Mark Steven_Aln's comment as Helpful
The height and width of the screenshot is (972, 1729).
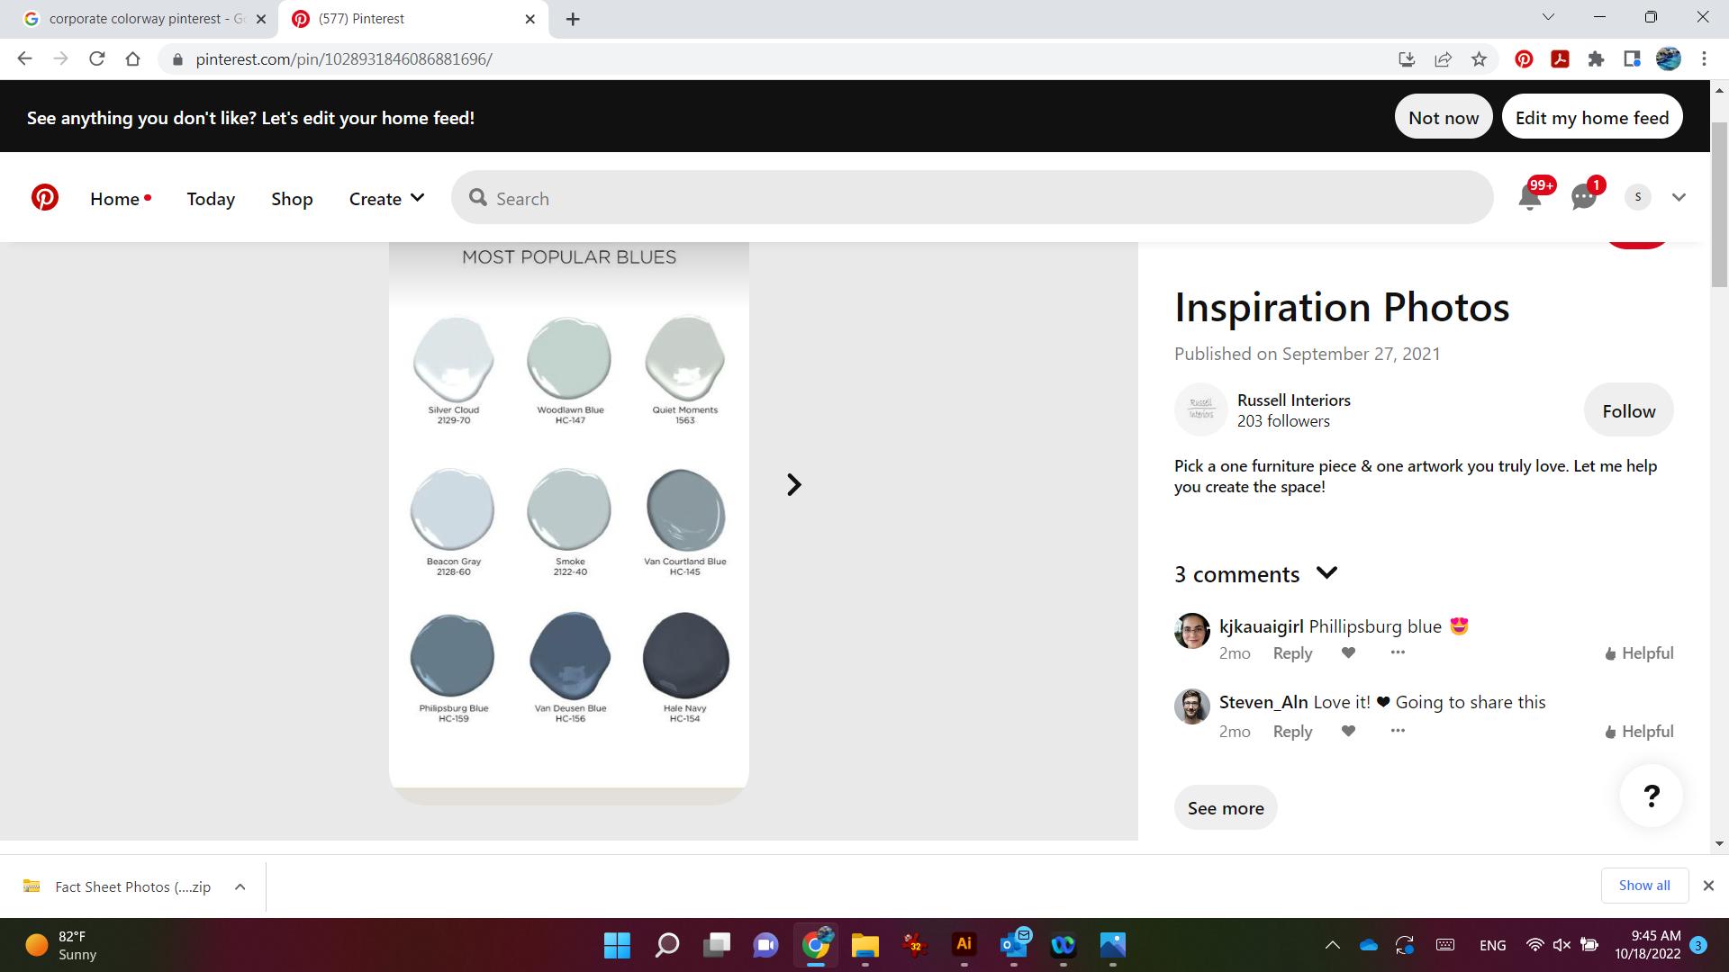pyautogui.click(x=1638, y=732)
